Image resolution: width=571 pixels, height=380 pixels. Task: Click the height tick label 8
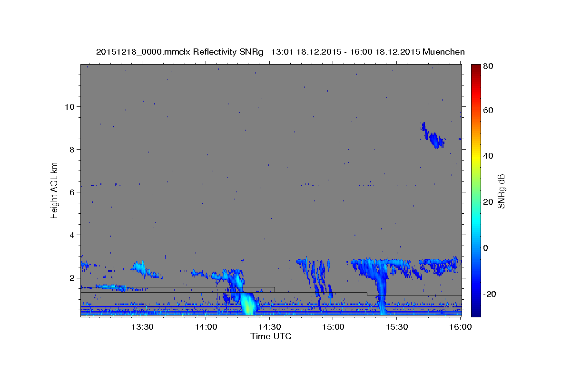pyautogui.click(x=72, y=150)
